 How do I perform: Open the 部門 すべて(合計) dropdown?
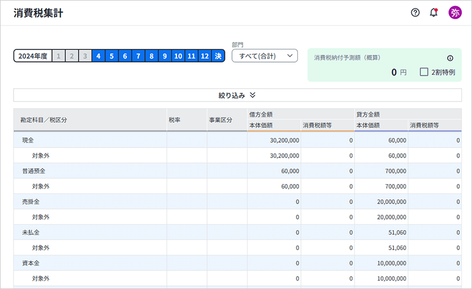pos(264,56)
